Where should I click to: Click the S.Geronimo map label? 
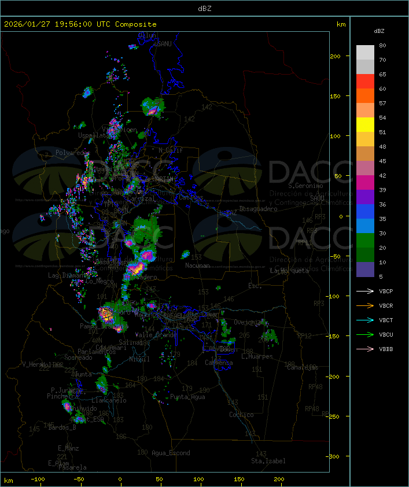308,186
